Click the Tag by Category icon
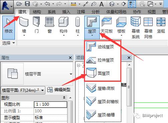 point(94,4)
